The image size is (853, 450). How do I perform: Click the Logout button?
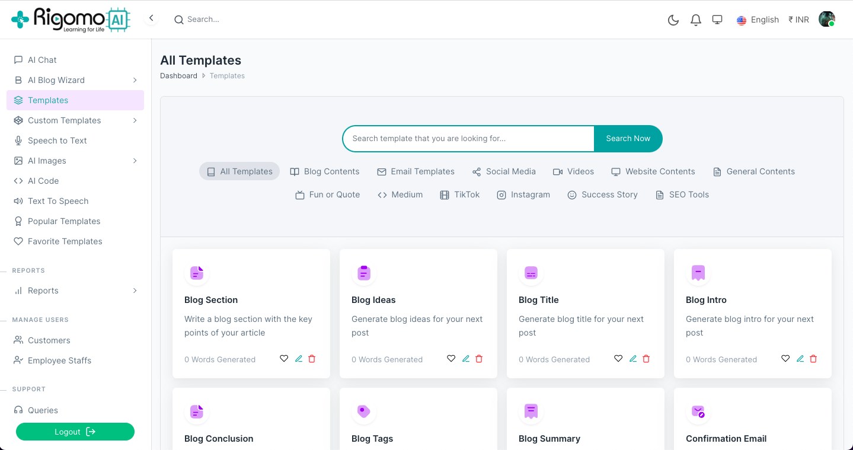[75, 432]
